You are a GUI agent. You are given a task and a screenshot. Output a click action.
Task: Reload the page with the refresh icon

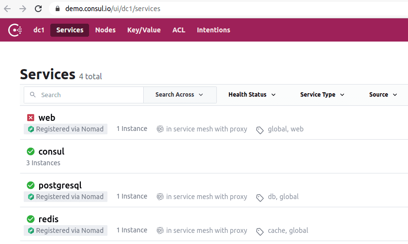38,9
